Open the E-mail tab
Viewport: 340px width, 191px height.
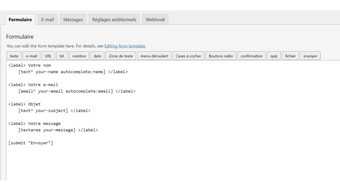[47, 20]
